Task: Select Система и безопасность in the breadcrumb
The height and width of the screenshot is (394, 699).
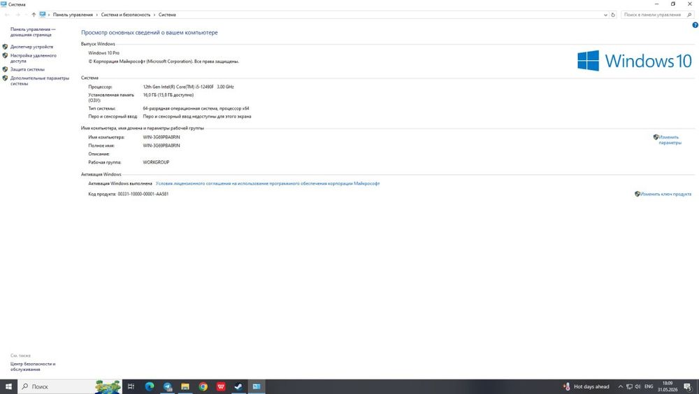Action: [126, 15]
